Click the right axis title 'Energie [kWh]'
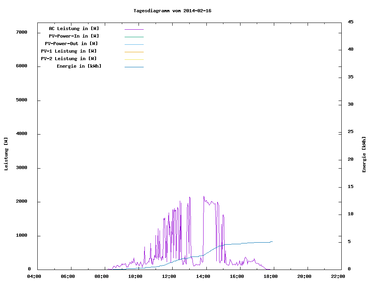The width and height of the screenshot is (381, 285). [364, 154]
